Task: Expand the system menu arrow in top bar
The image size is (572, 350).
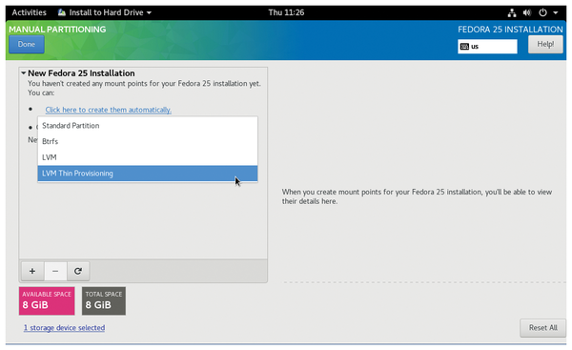Action: click(556, 12)
